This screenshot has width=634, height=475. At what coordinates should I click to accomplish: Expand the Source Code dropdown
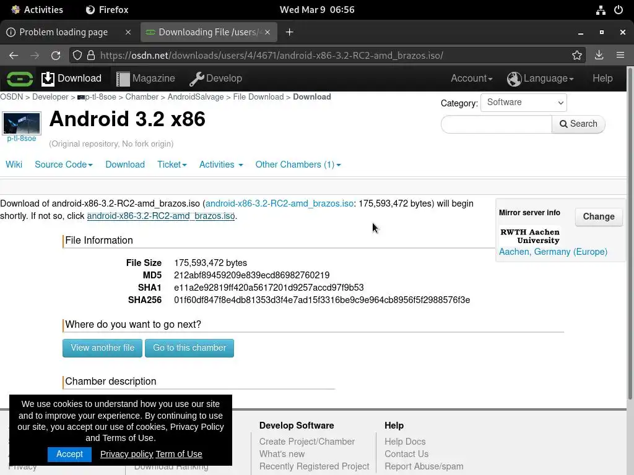[x=64, y=165]
